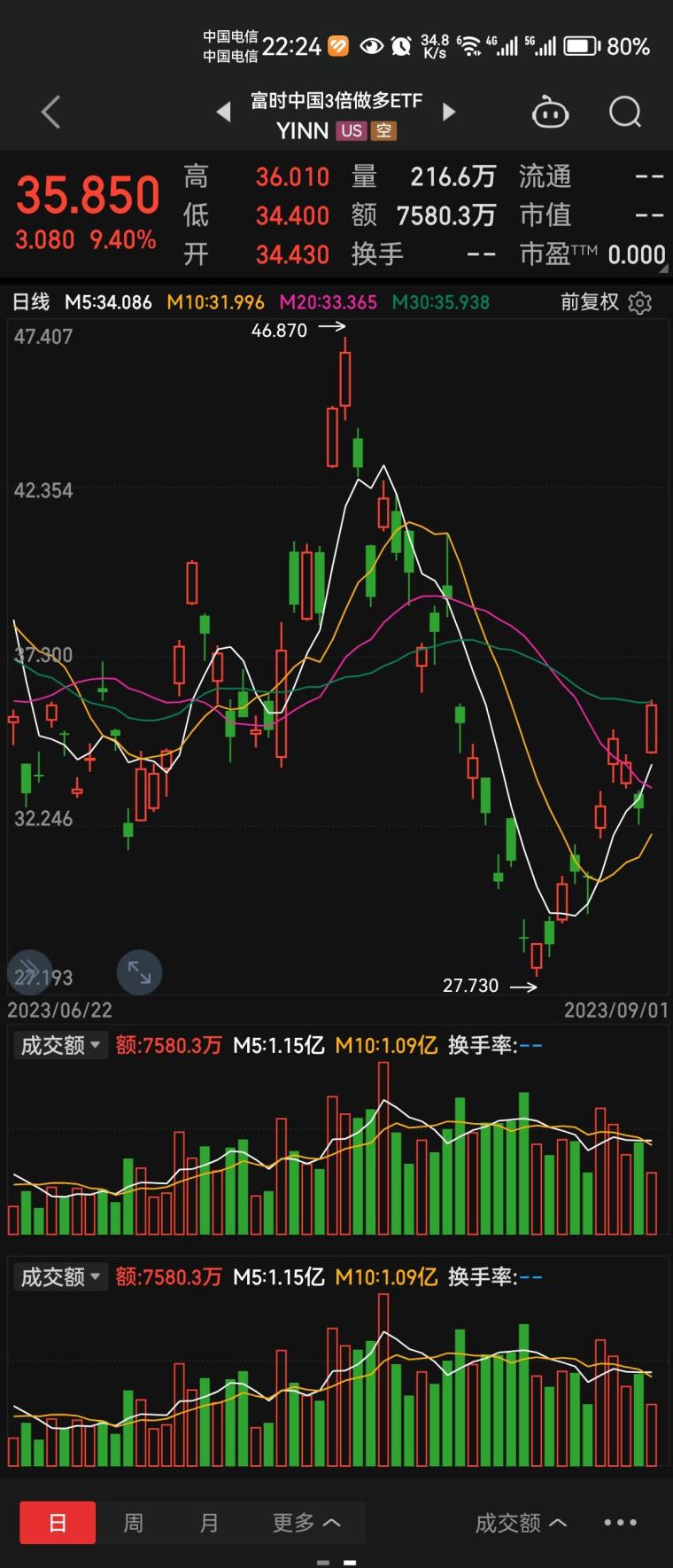Tap the 空 short-selling badge

click(x=383, y=130)
